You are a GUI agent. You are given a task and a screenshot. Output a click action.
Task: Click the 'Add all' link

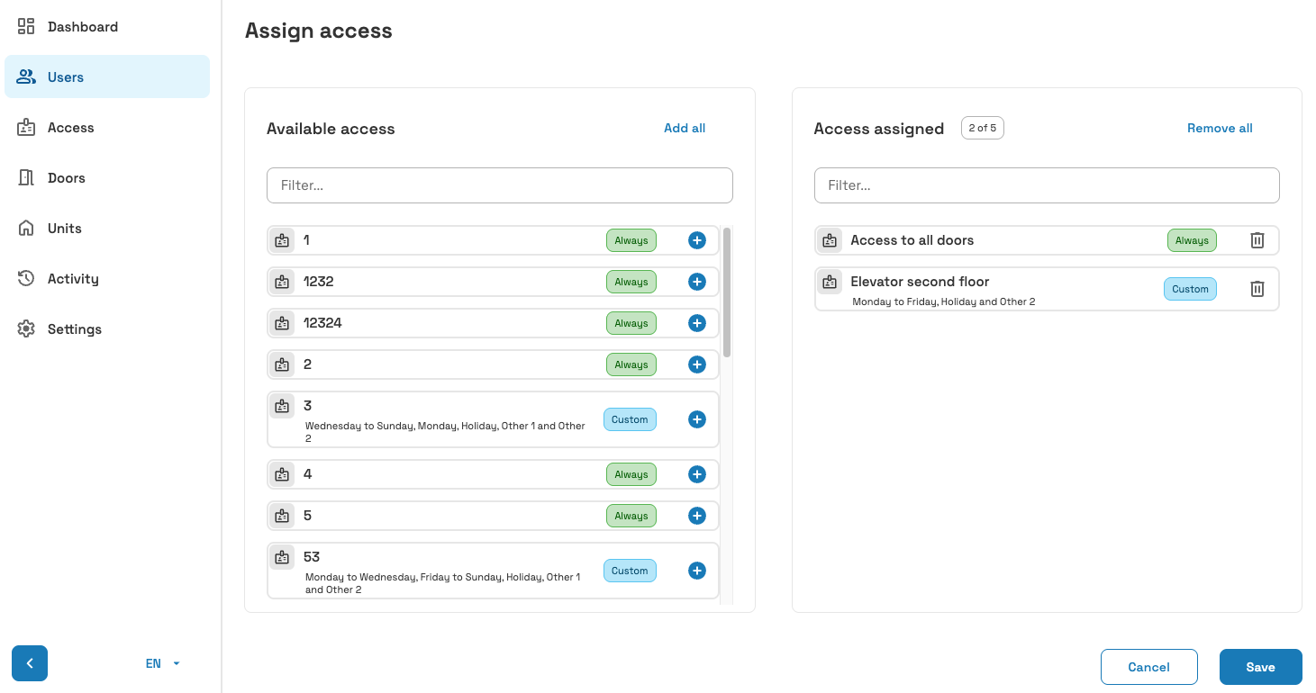685,129
